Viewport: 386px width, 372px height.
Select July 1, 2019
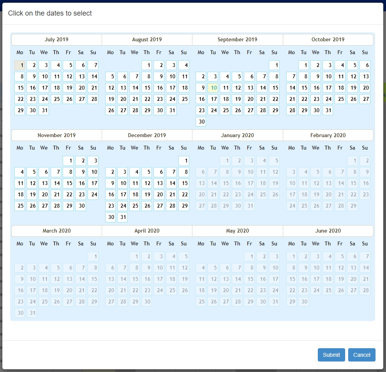(x=20, y=65)
